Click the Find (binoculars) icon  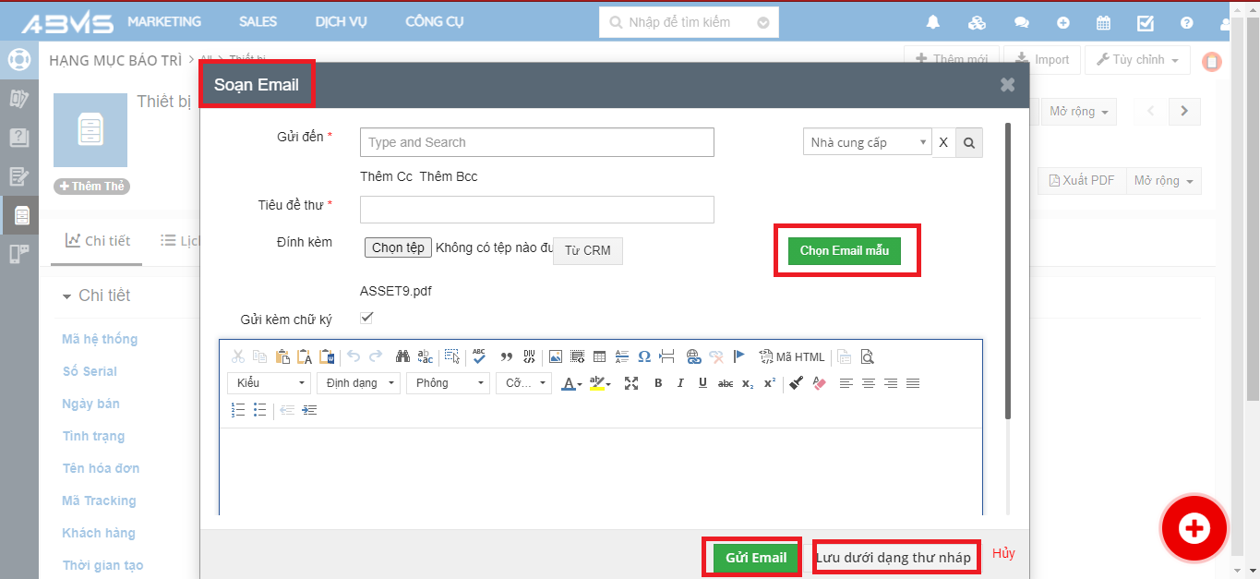coord(402,356)
